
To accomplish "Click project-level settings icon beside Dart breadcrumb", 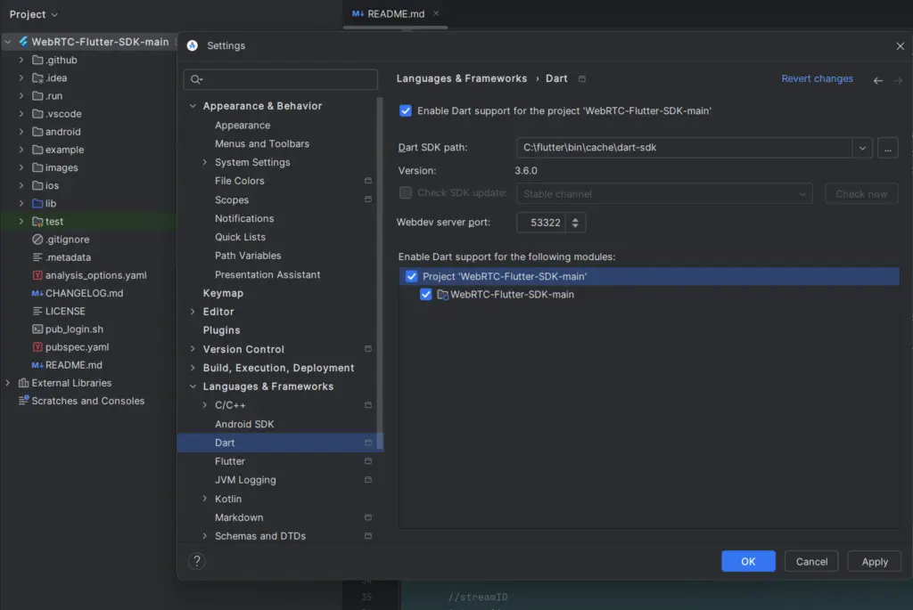I will coord(581,78).
